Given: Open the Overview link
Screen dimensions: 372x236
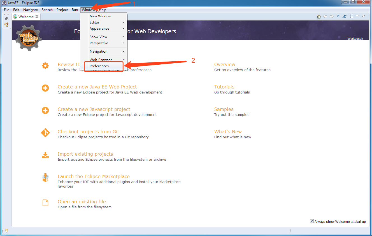Looking at the screenshot, I should tap(225, 64).
